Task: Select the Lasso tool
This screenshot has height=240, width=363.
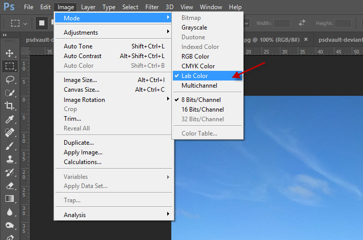Action: (x=9, y=79)
